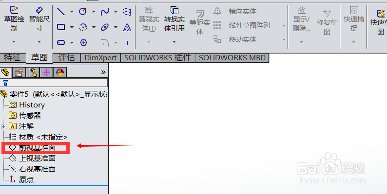Switch to the 特征 tab
Image resolution: width=387 pixels, height=194 pixels.
point(13,58)
